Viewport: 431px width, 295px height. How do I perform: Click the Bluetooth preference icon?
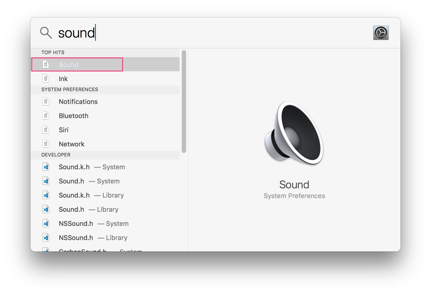[46, 116]
